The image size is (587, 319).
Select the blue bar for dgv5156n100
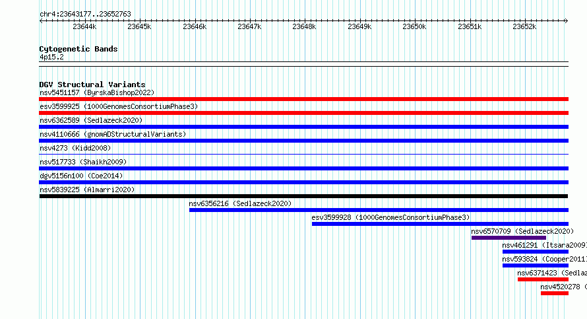point(303,182)
